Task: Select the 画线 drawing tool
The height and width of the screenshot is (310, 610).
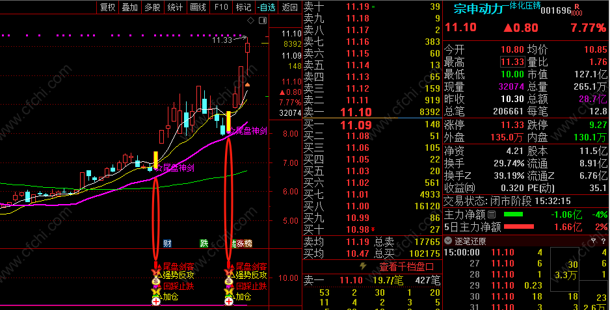Action: [198, 7]
